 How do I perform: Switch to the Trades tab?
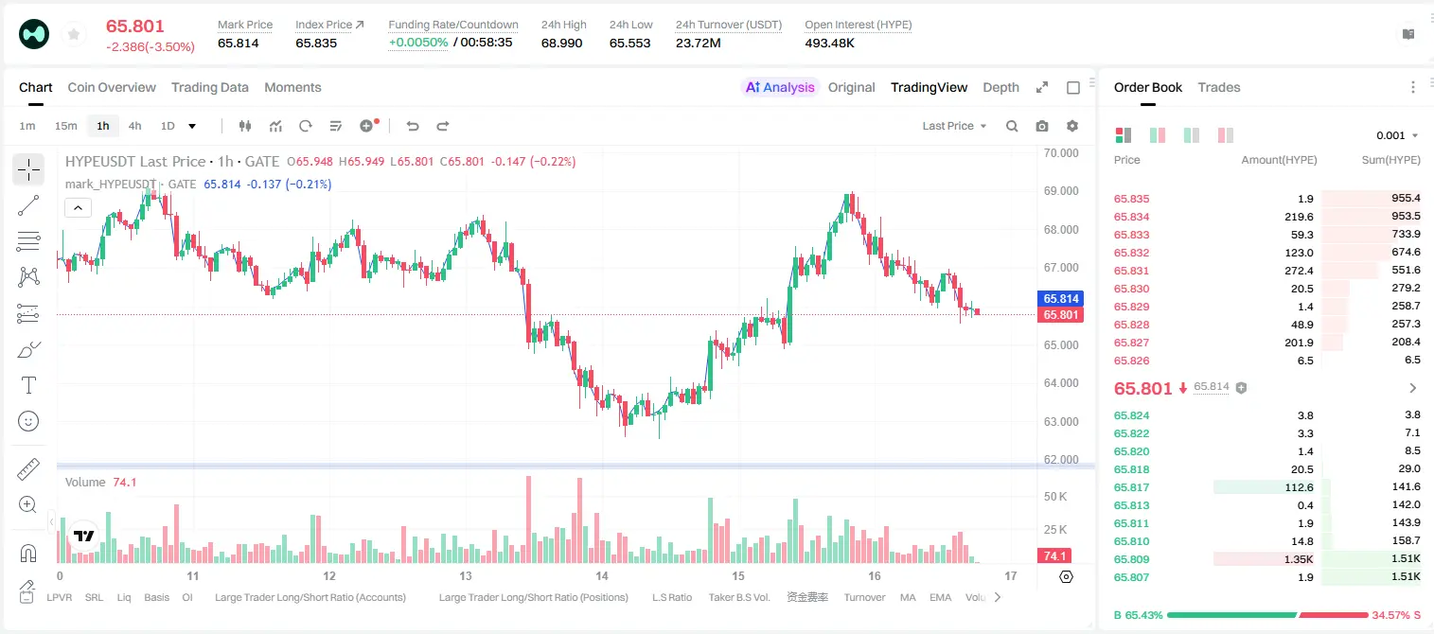1219,87
